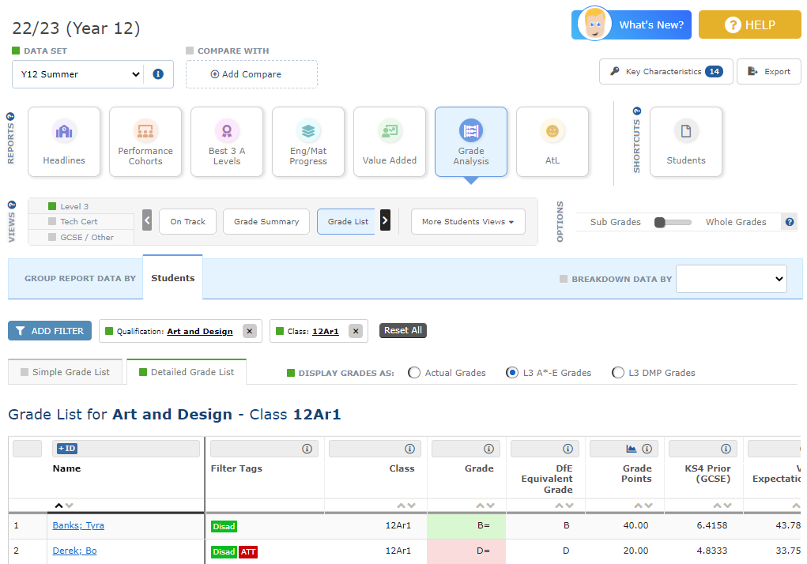Viewport: 807px width, 564px height.
Task: Click the data set info icon
Action: pyautogui.click(x=158, y=74)
